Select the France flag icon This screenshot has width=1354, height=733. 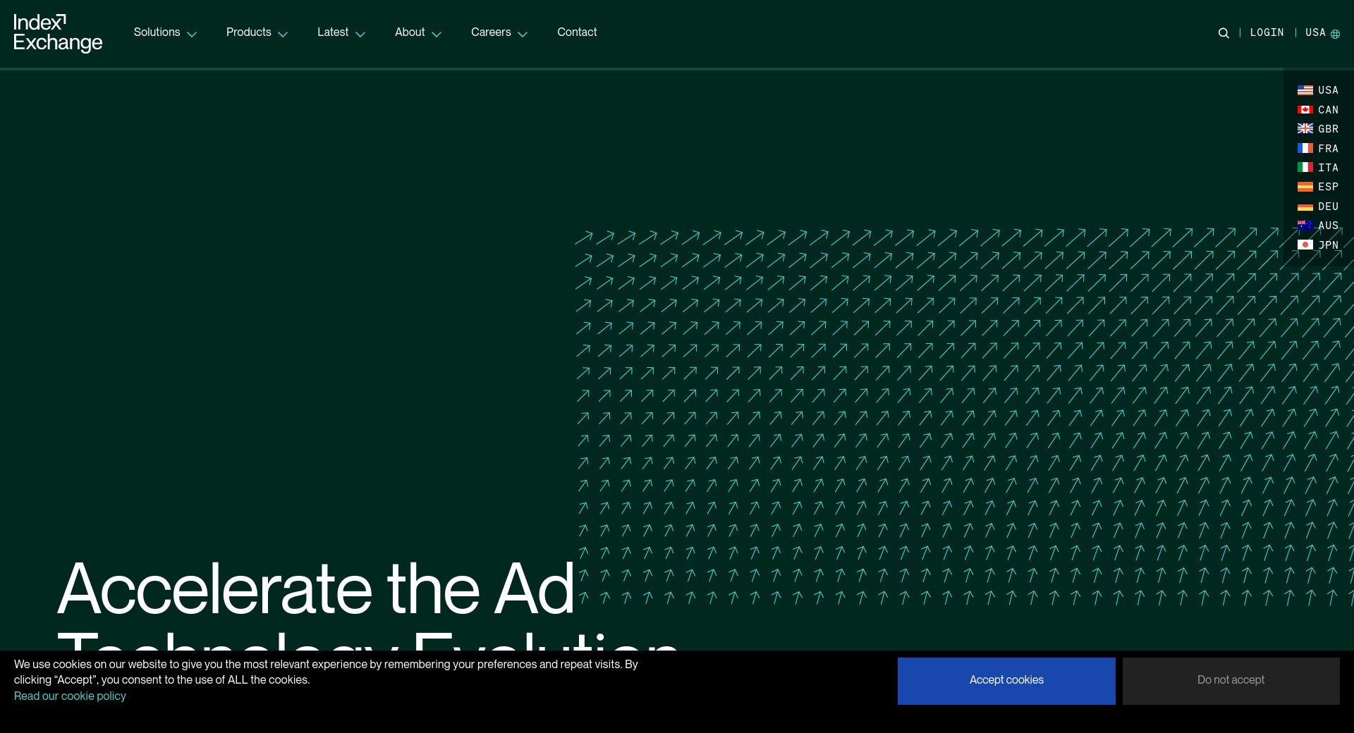click(x=1305, y=149)
